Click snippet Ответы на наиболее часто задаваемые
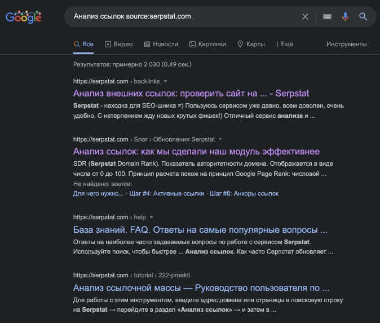The height and width of the screenshot is (323, 380). 203,247
